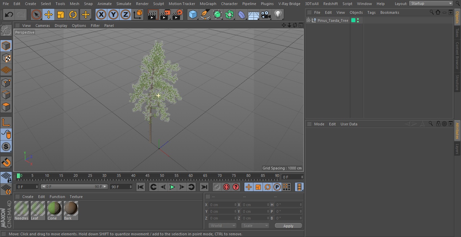Open the spline pen tool
The width and height of the screenshot is (461, 237).
(x=205, y=14)
